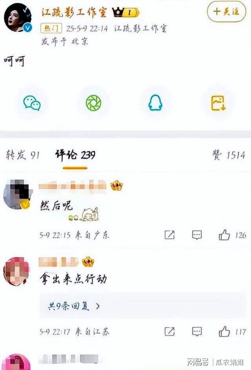The image size is (251, 370).
Task: Open the 赞 1514 likes tab
Action: click(229, 155)
